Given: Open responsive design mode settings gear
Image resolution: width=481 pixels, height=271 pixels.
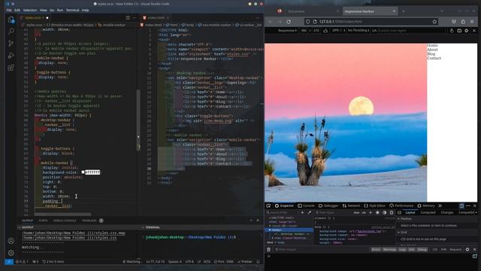Looking at the screenshot, I should (x=467, y=31).
